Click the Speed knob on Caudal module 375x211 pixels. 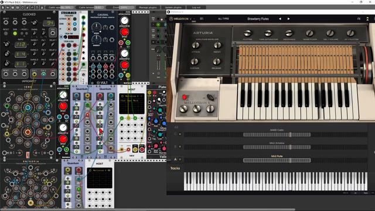tap(96, 28)
